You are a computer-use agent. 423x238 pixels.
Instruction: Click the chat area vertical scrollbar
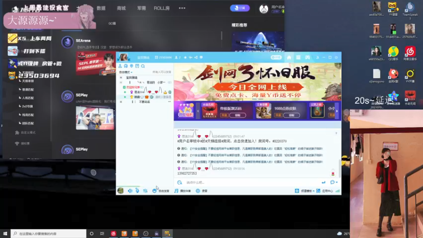click(339, 168)
